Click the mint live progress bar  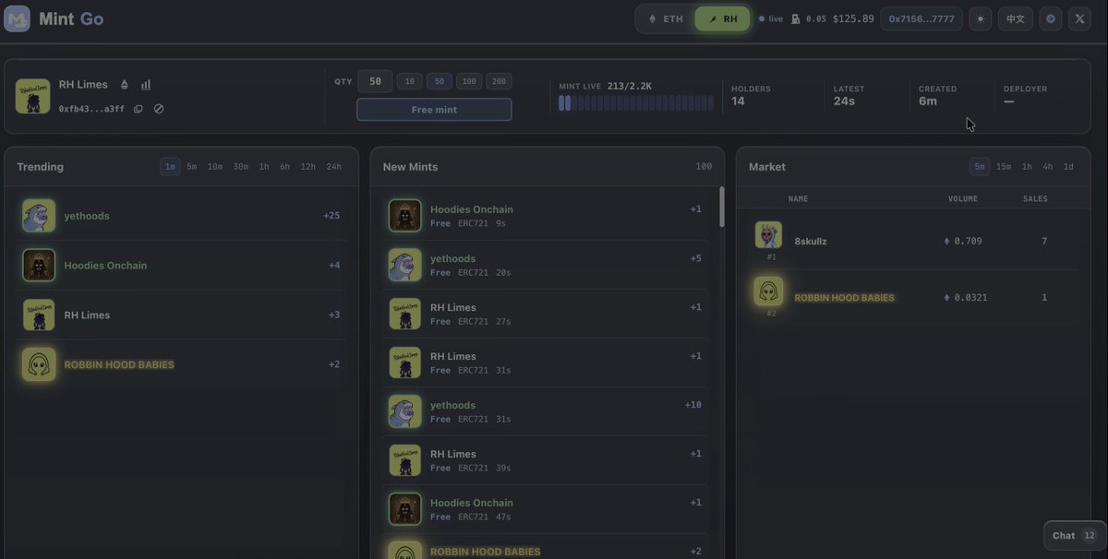(x=636, y=103)
